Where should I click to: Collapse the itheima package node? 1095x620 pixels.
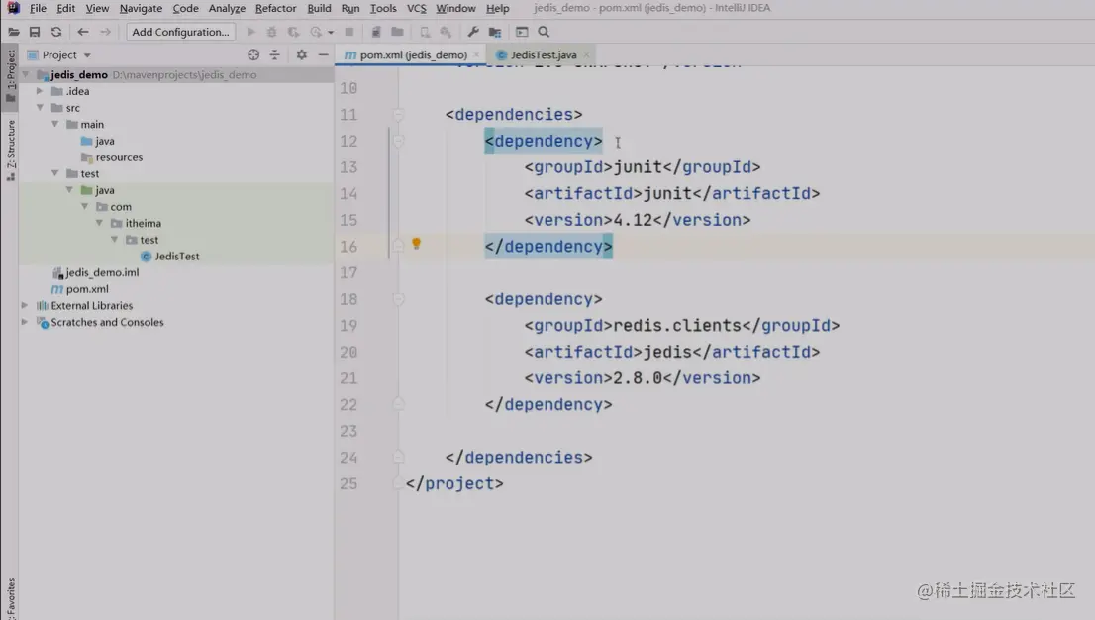(99, 223)
